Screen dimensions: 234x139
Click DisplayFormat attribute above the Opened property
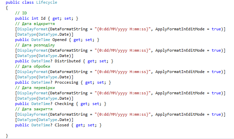(32, 29)
